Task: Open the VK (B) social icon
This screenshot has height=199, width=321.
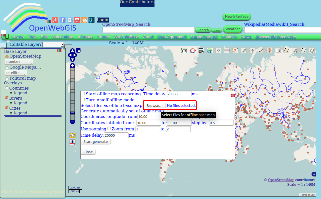Action: [x=70, y=20]
